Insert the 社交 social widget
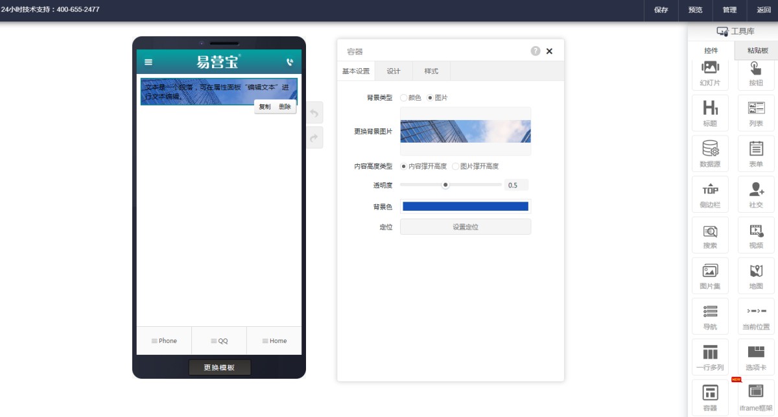 pyautogui.click(x=756, y=195)
